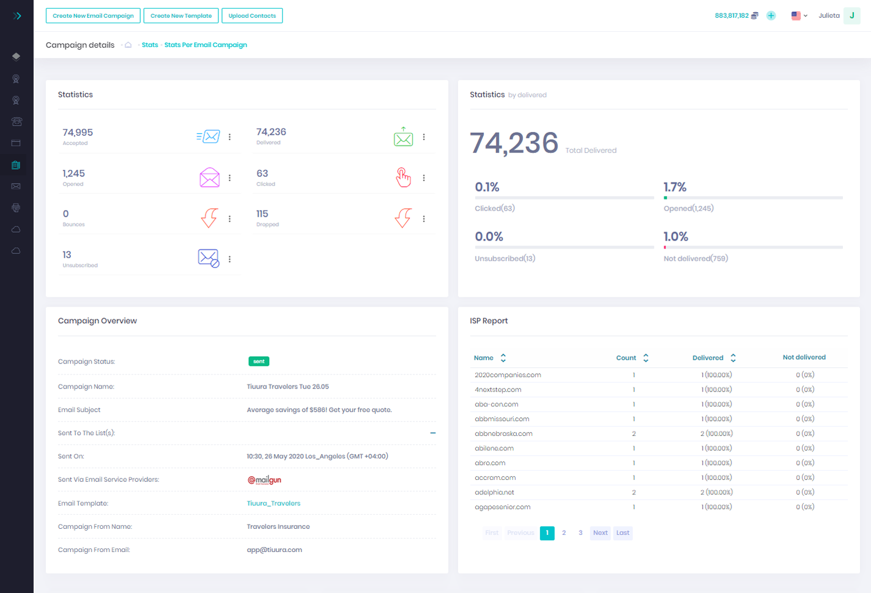Collapse the Sent To The List(s) row
The image size is (871, 593).
pos(433,433)
